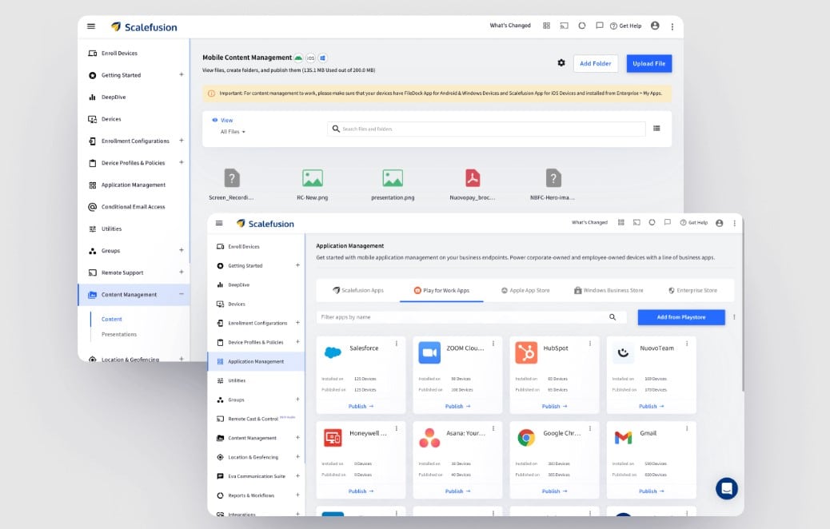The width and height of the screenshot is (830, 529).
Task: Select the Play for Work Apps tab
Action: pos(441,290)
